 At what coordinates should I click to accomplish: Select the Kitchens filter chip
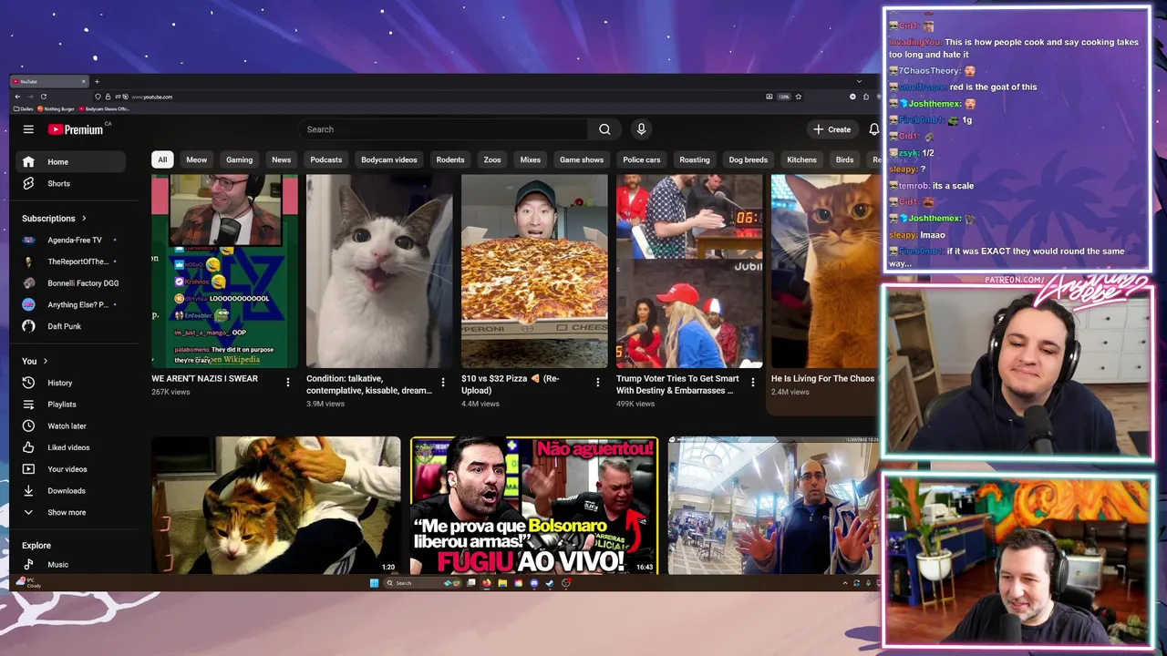coord(802,159)
